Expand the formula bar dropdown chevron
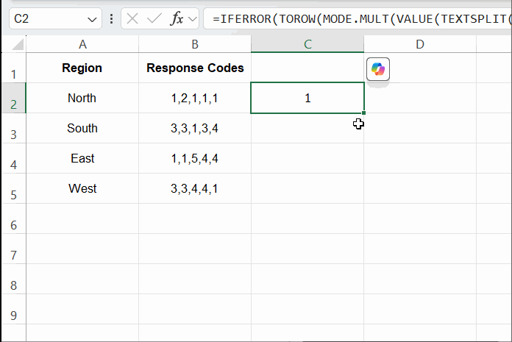This screenshot has height=342, width=512. [193, 19]
